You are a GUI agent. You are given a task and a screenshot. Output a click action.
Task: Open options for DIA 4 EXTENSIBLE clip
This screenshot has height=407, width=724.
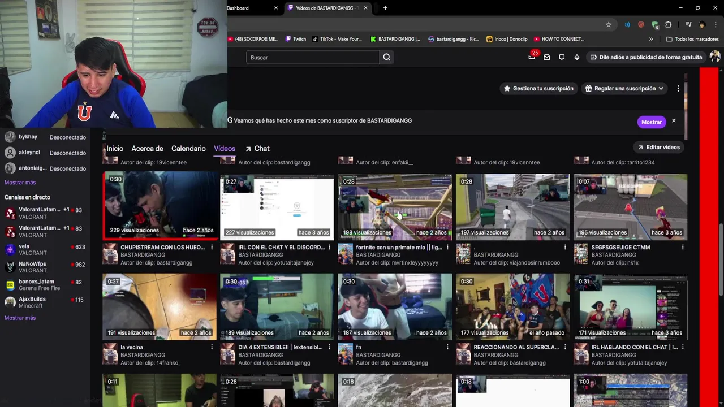coord(329,348)
